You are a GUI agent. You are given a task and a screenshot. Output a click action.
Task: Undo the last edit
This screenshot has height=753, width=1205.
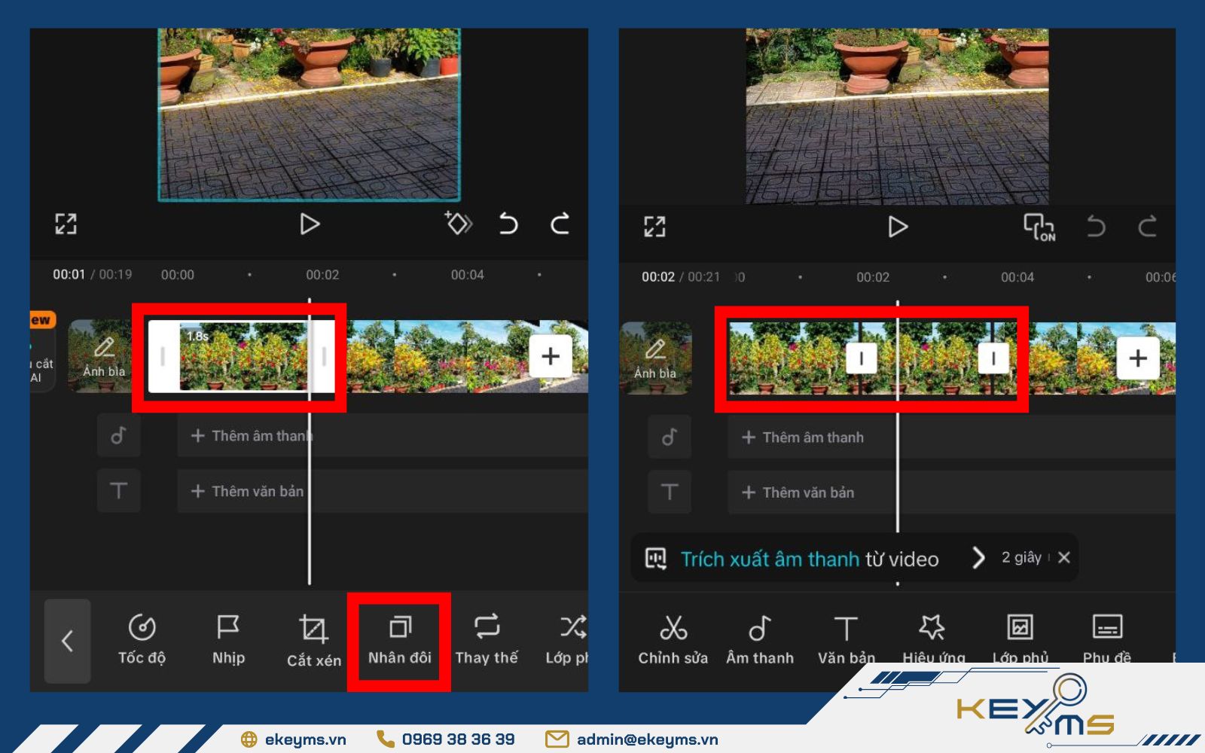(508, 224)
